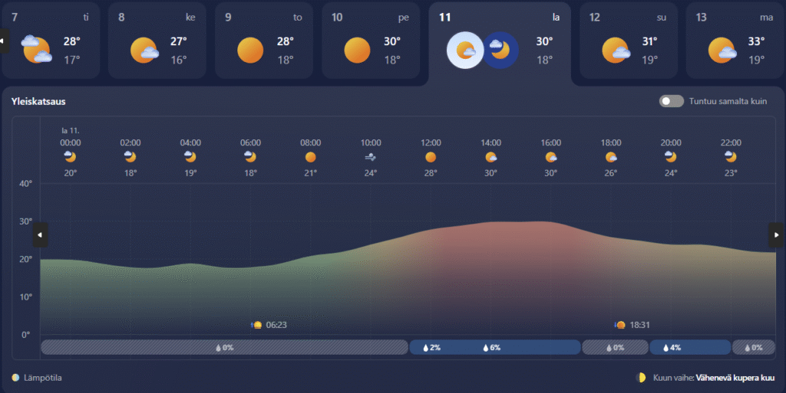Image resolution: width=786 pixels, height=393 pixels.
Task: Go to previous days with top-left arrow
Action: click(5, 41)
